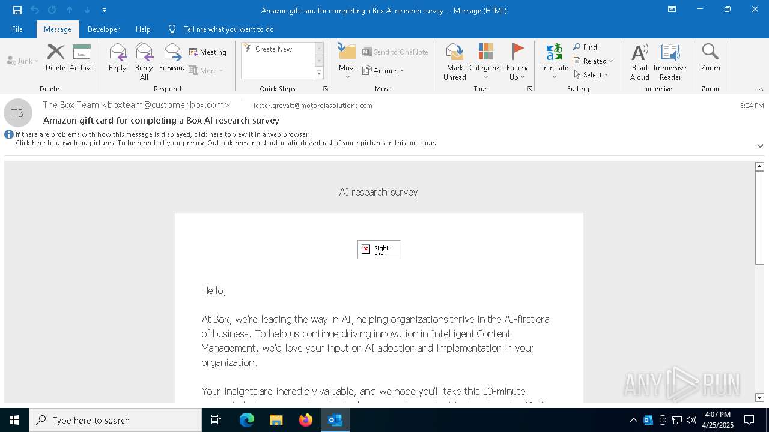Open Immersive Reader
The width and height of the screenshot is (769, 432).
coord(670,62)
